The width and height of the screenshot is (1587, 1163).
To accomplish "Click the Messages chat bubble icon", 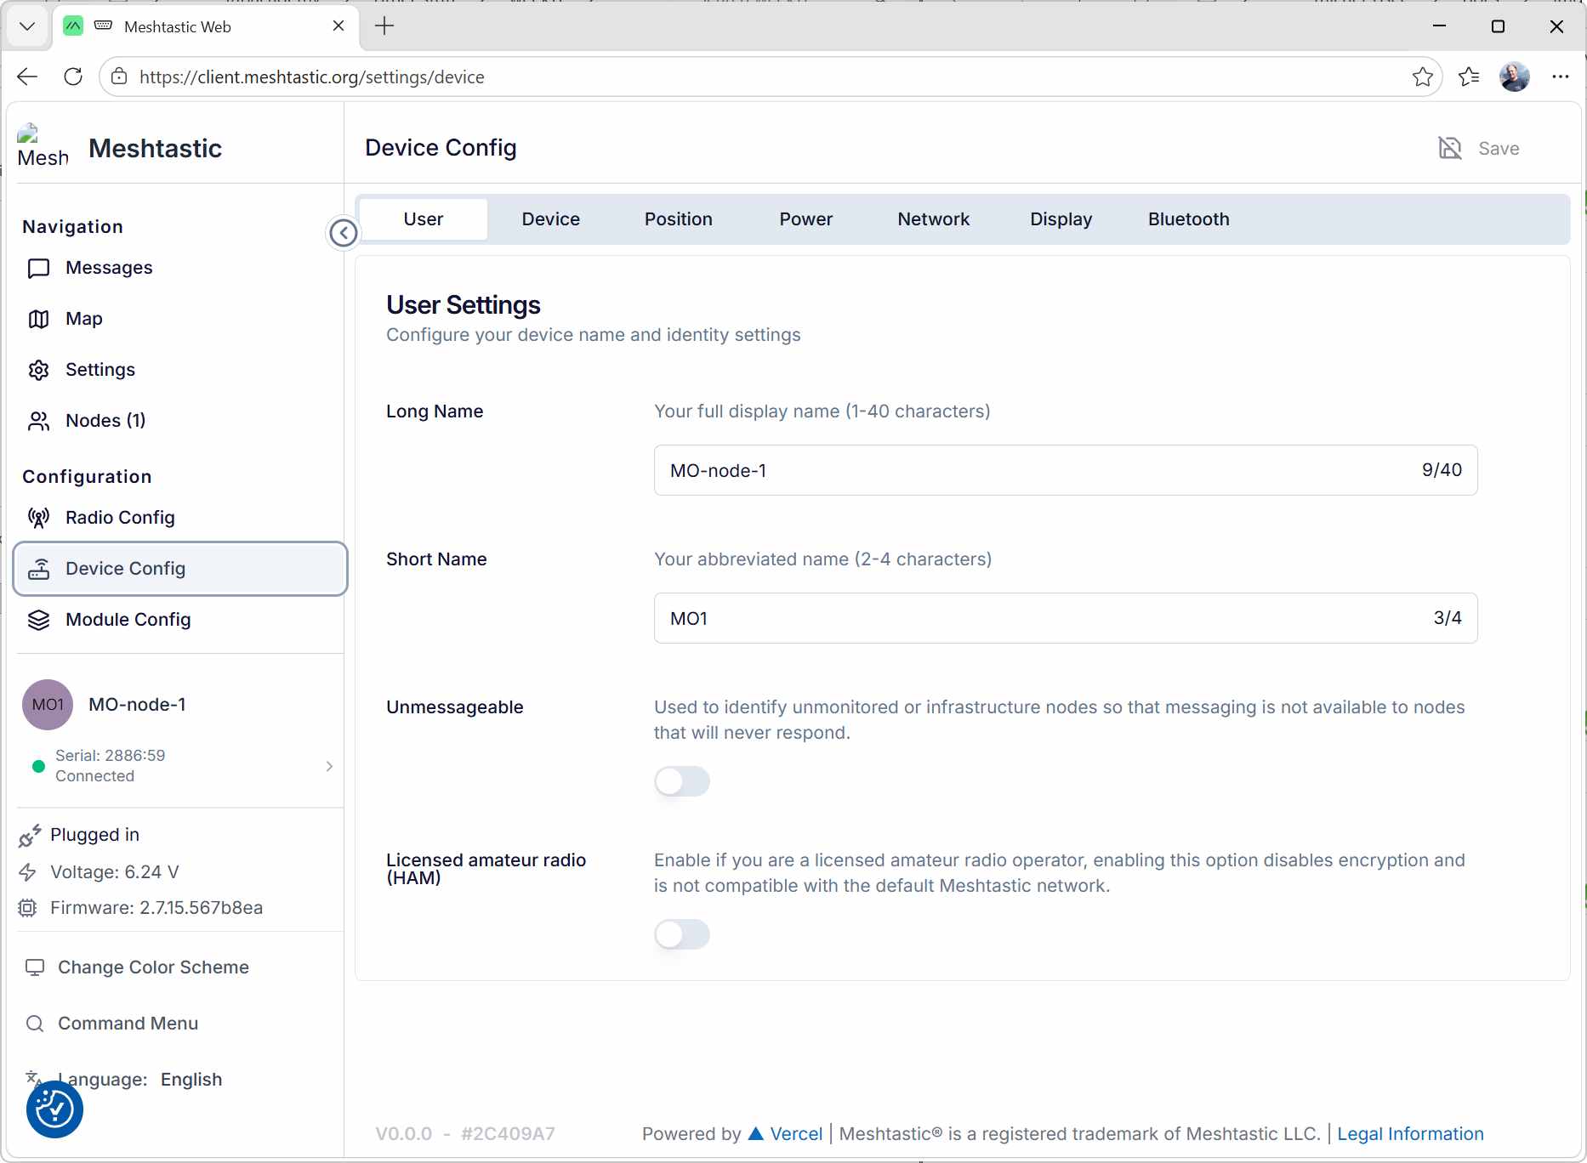I will tap(38, 269).
